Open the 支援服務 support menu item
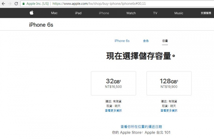The image size is (214, 139). point(206,13)
